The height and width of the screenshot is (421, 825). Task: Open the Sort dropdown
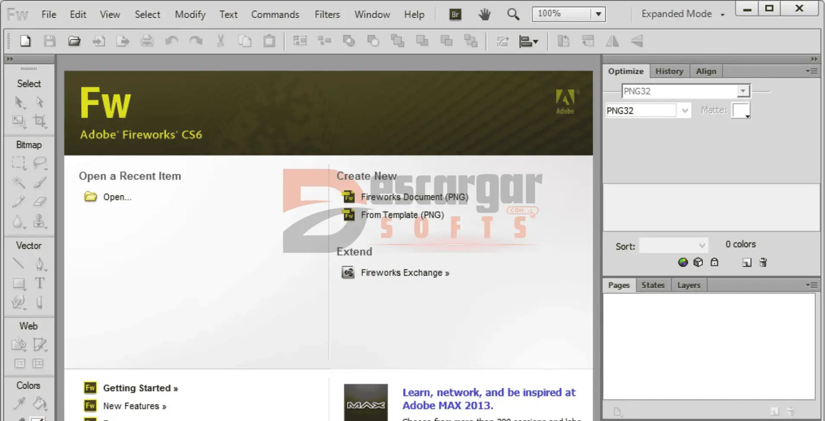click(x=673, y=246)
